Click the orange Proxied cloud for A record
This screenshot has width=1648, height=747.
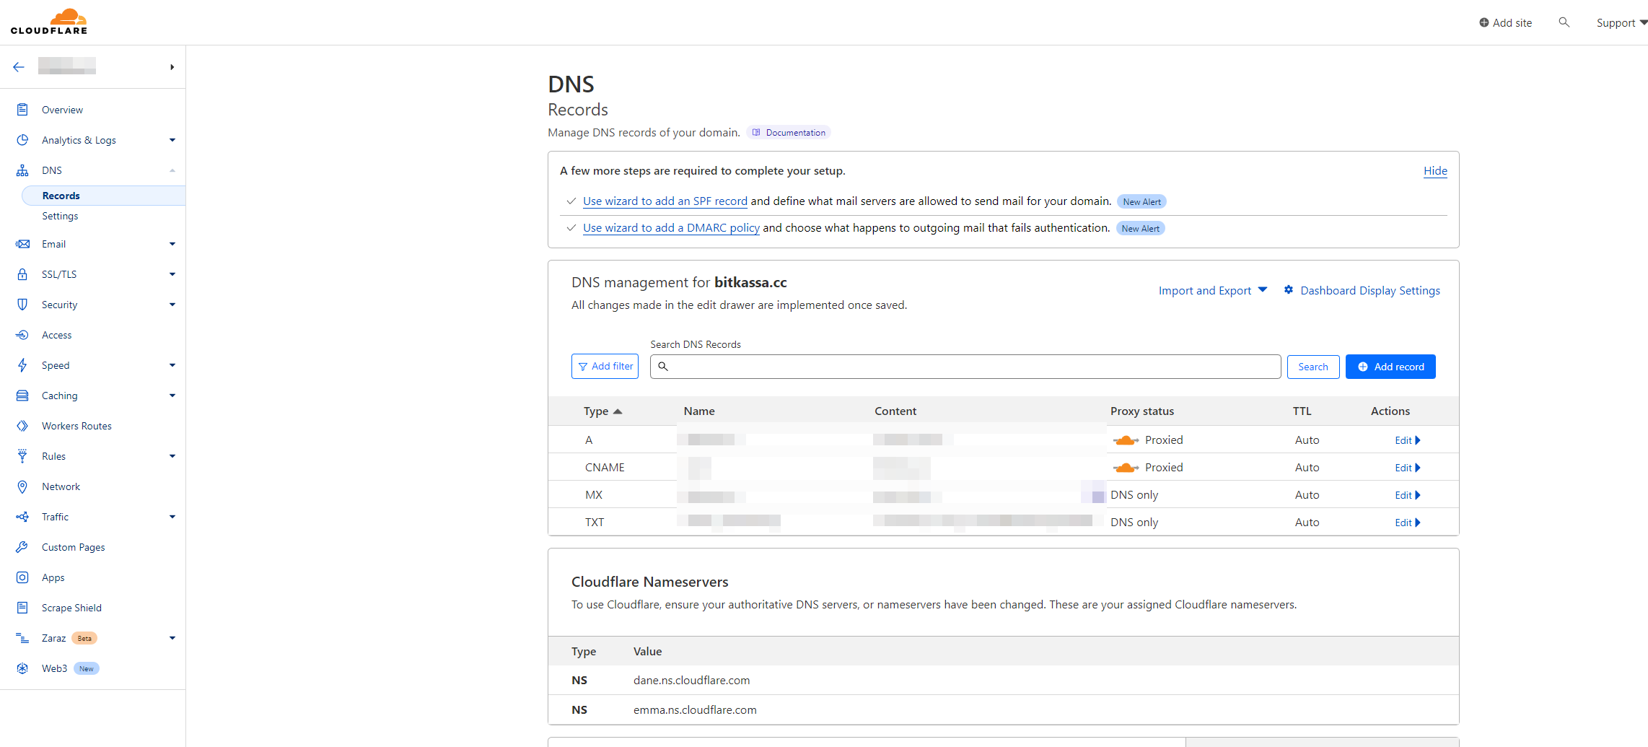[1126, 440]
